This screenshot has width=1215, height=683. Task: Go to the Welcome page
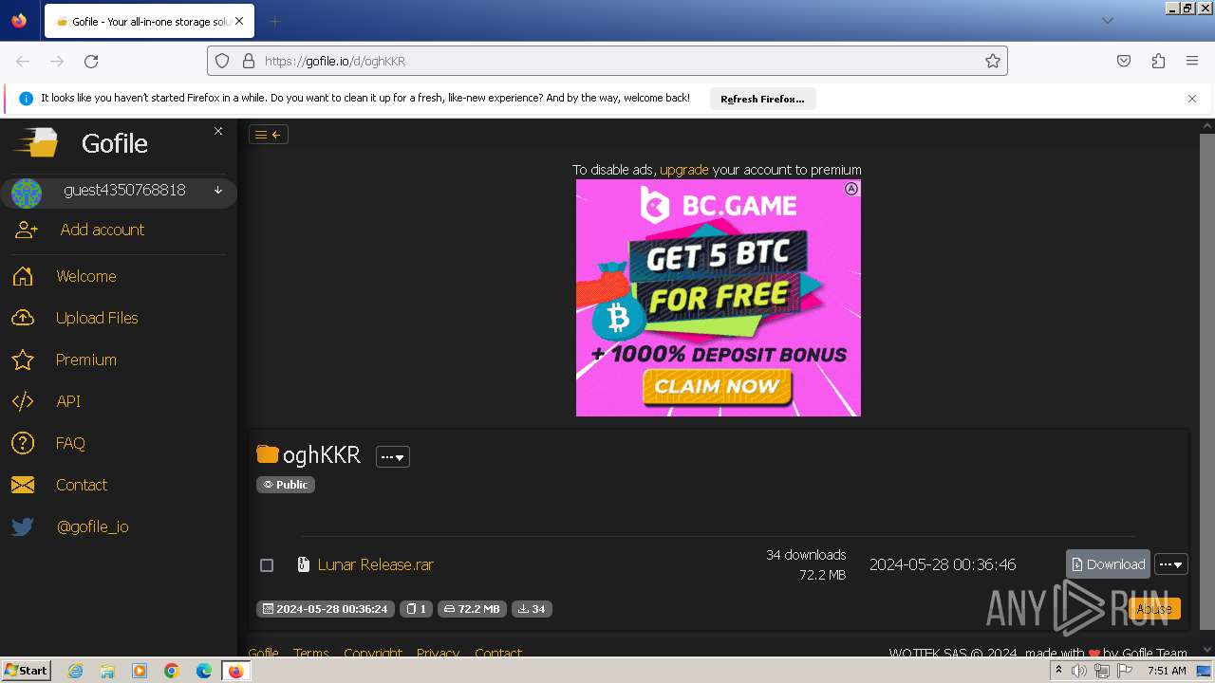point(86,276)
